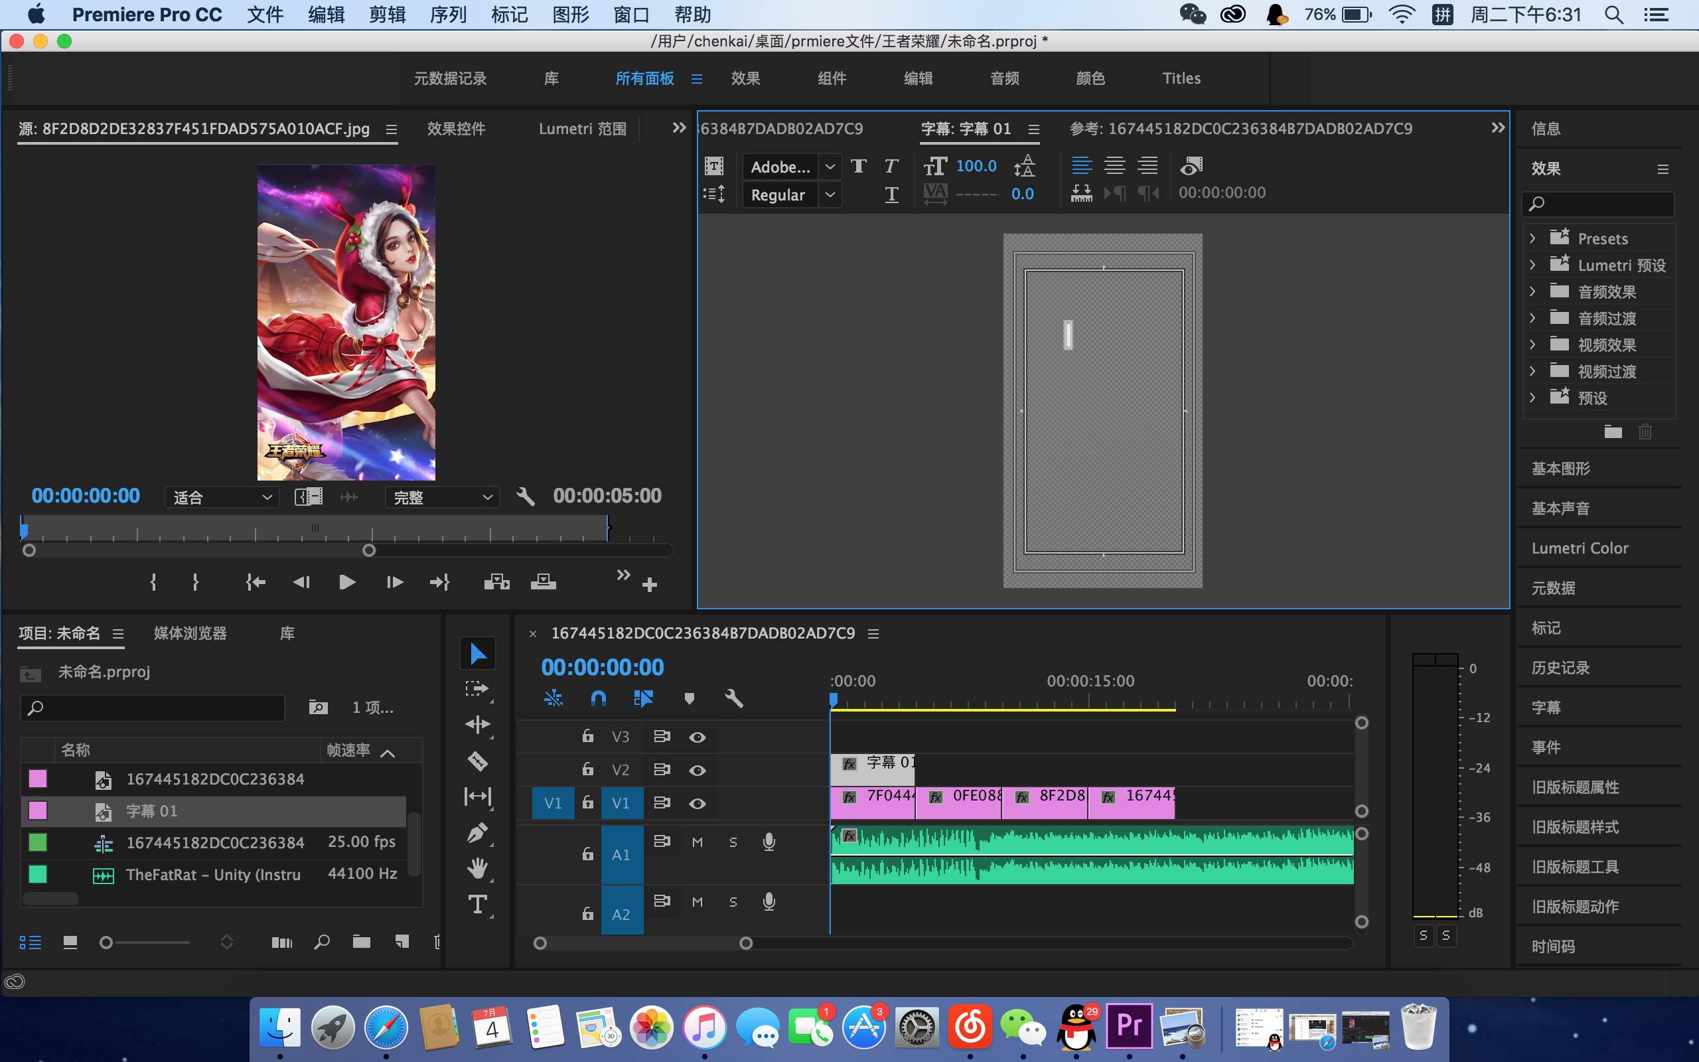The image size is (1699, 1062).
Task: Open the 序列 menu
Action: [x=448, y=15]
